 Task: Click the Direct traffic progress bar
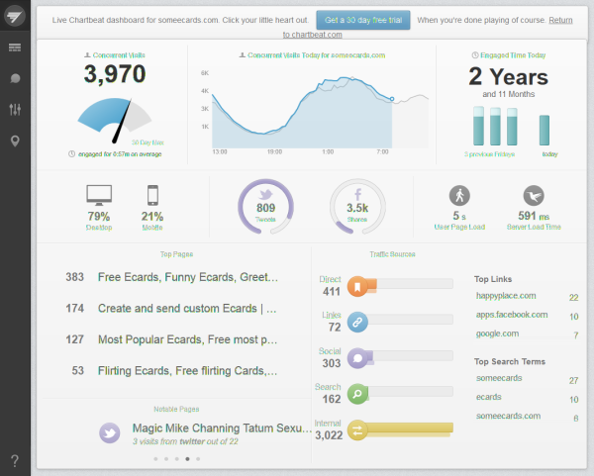pyautogui.click(x=410, y=284)
